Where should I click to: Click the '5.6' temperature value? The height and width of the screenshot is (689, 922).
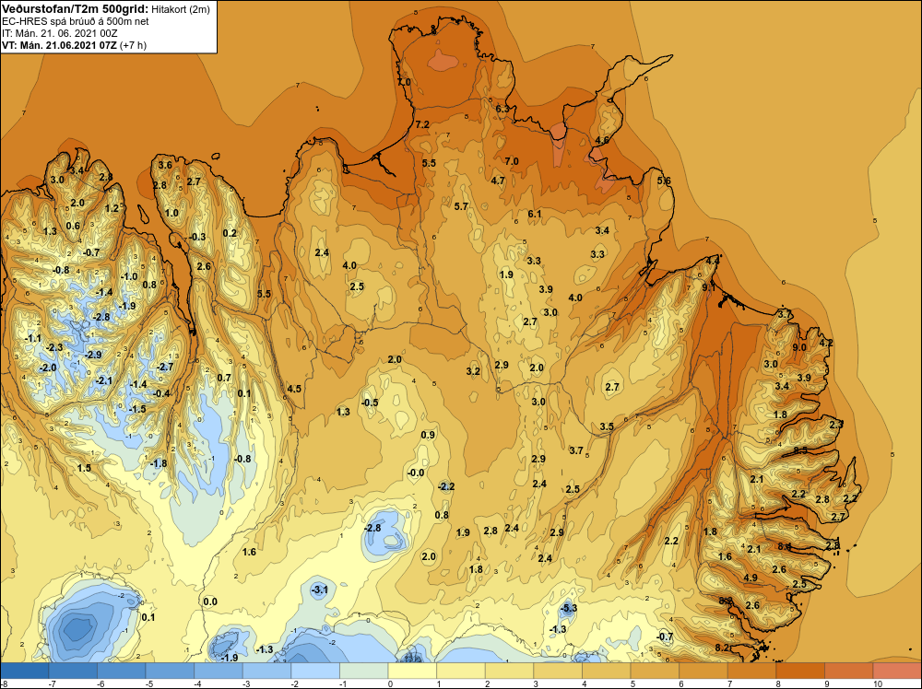[664, 181]
